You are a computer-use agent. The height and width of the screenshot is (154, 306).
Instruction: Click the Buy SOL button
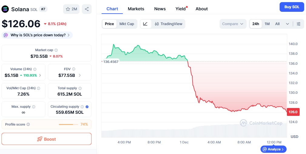pos(292,7)
